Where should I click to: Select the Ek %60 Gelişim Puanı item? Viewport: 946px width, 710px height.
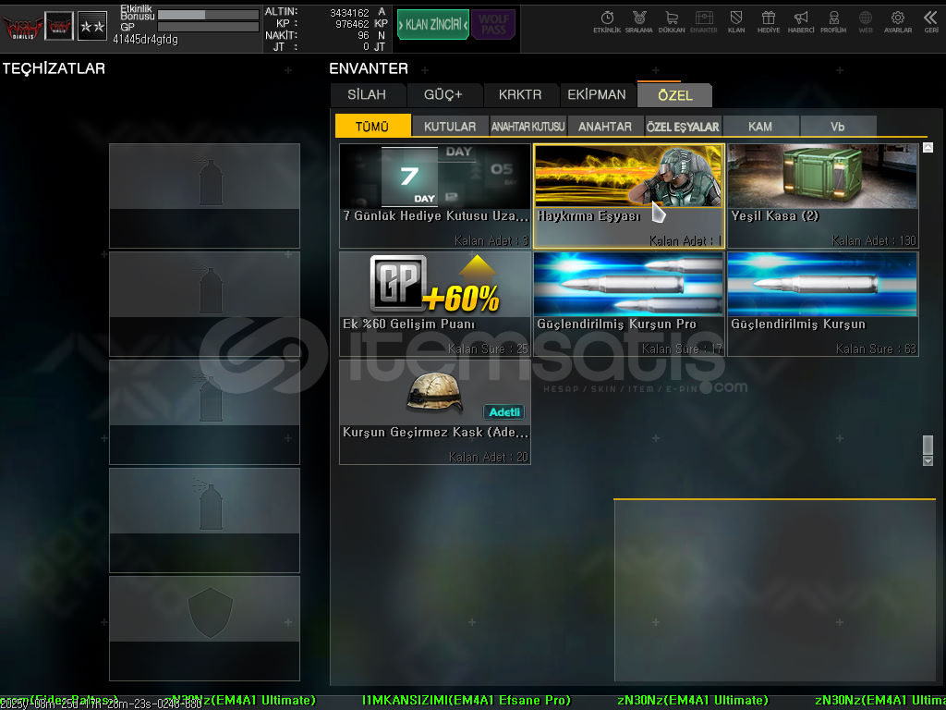click(435, 303)
